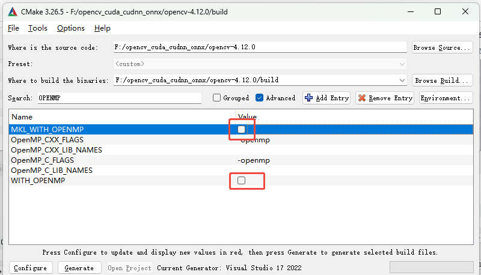Viewport: 481px width, 275px height.
Task: Uncheck the Advanced checkbox
Action: pyautogui.click(x=260, y=98)
